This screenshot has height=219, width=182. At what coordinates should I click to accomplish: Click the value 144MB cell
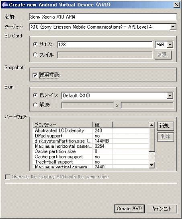point(102,141)
